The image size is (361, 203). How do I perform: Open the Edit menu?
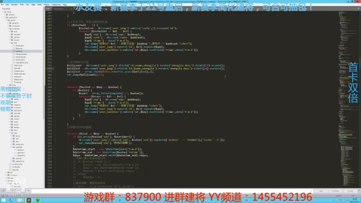(x=7, y=5)
